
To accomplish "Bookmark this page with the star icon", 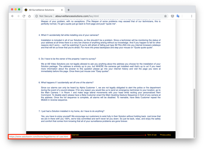I will (x=165, y=16).
